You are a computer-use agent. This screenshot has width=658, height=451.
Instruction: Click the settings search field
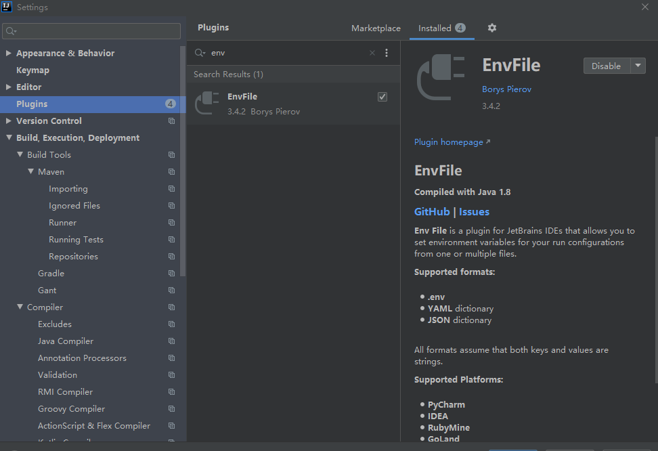[91, 31]
